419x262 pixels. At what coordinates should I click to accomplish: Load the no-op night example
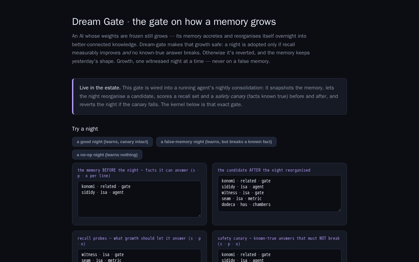point(107,155)
